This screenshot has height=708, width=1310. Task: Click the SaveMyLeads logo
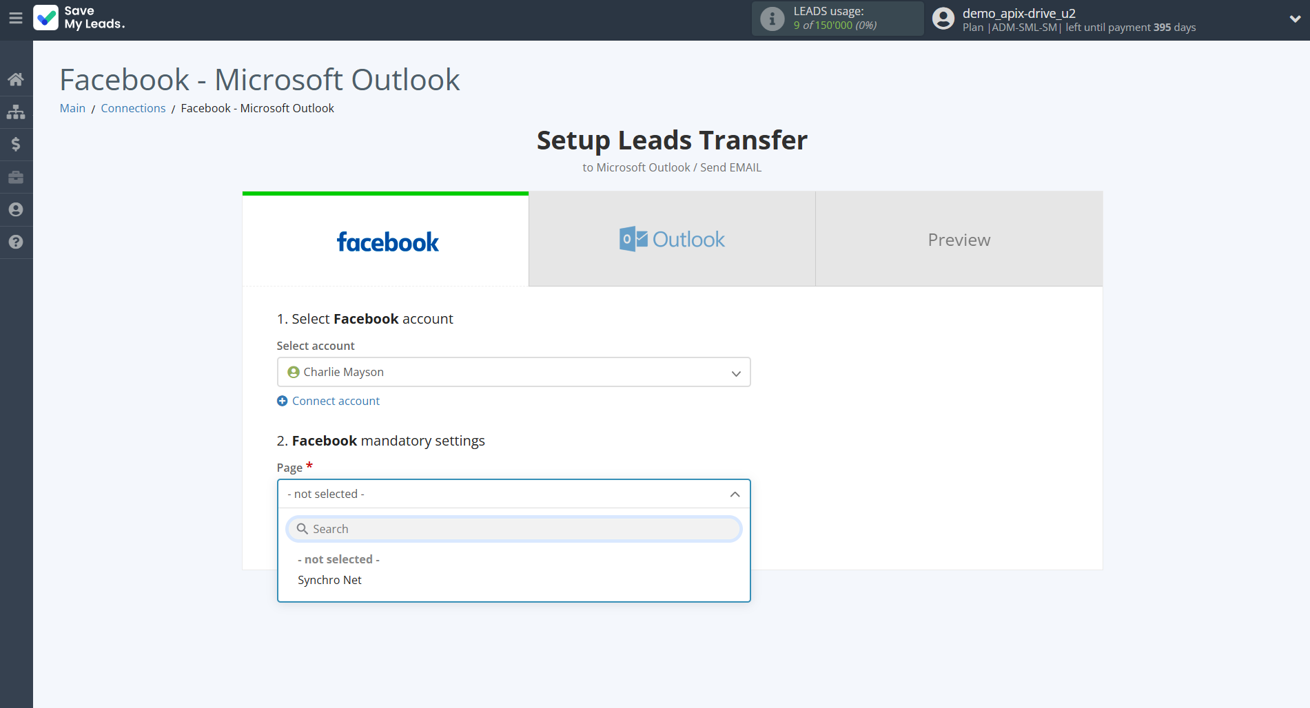click(x=79, y=18)
